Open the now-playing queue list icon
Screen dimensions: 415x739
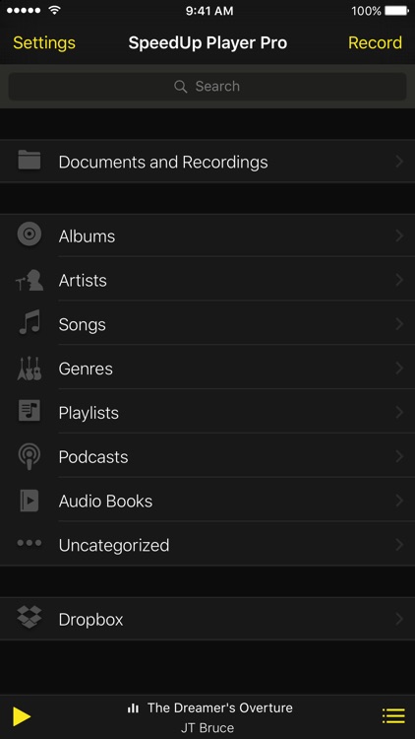pyautogui.click(x=393, y=716)
